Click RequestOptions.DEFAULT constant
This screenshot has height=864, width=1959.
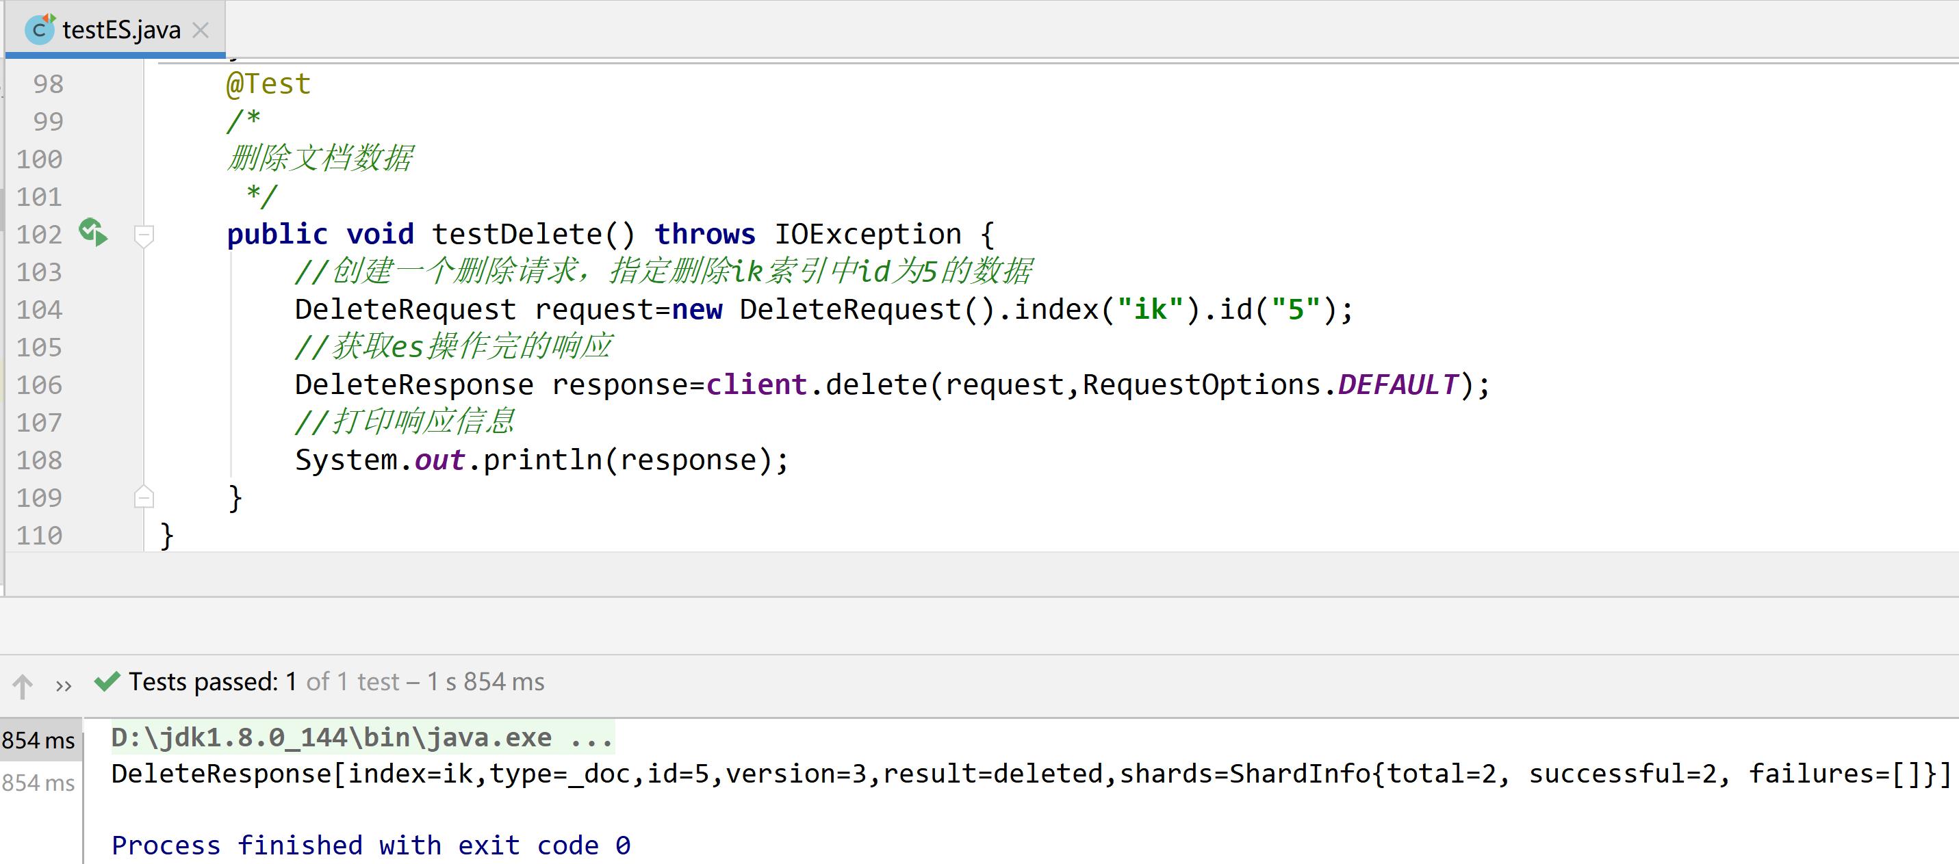tap(1270, 384)
